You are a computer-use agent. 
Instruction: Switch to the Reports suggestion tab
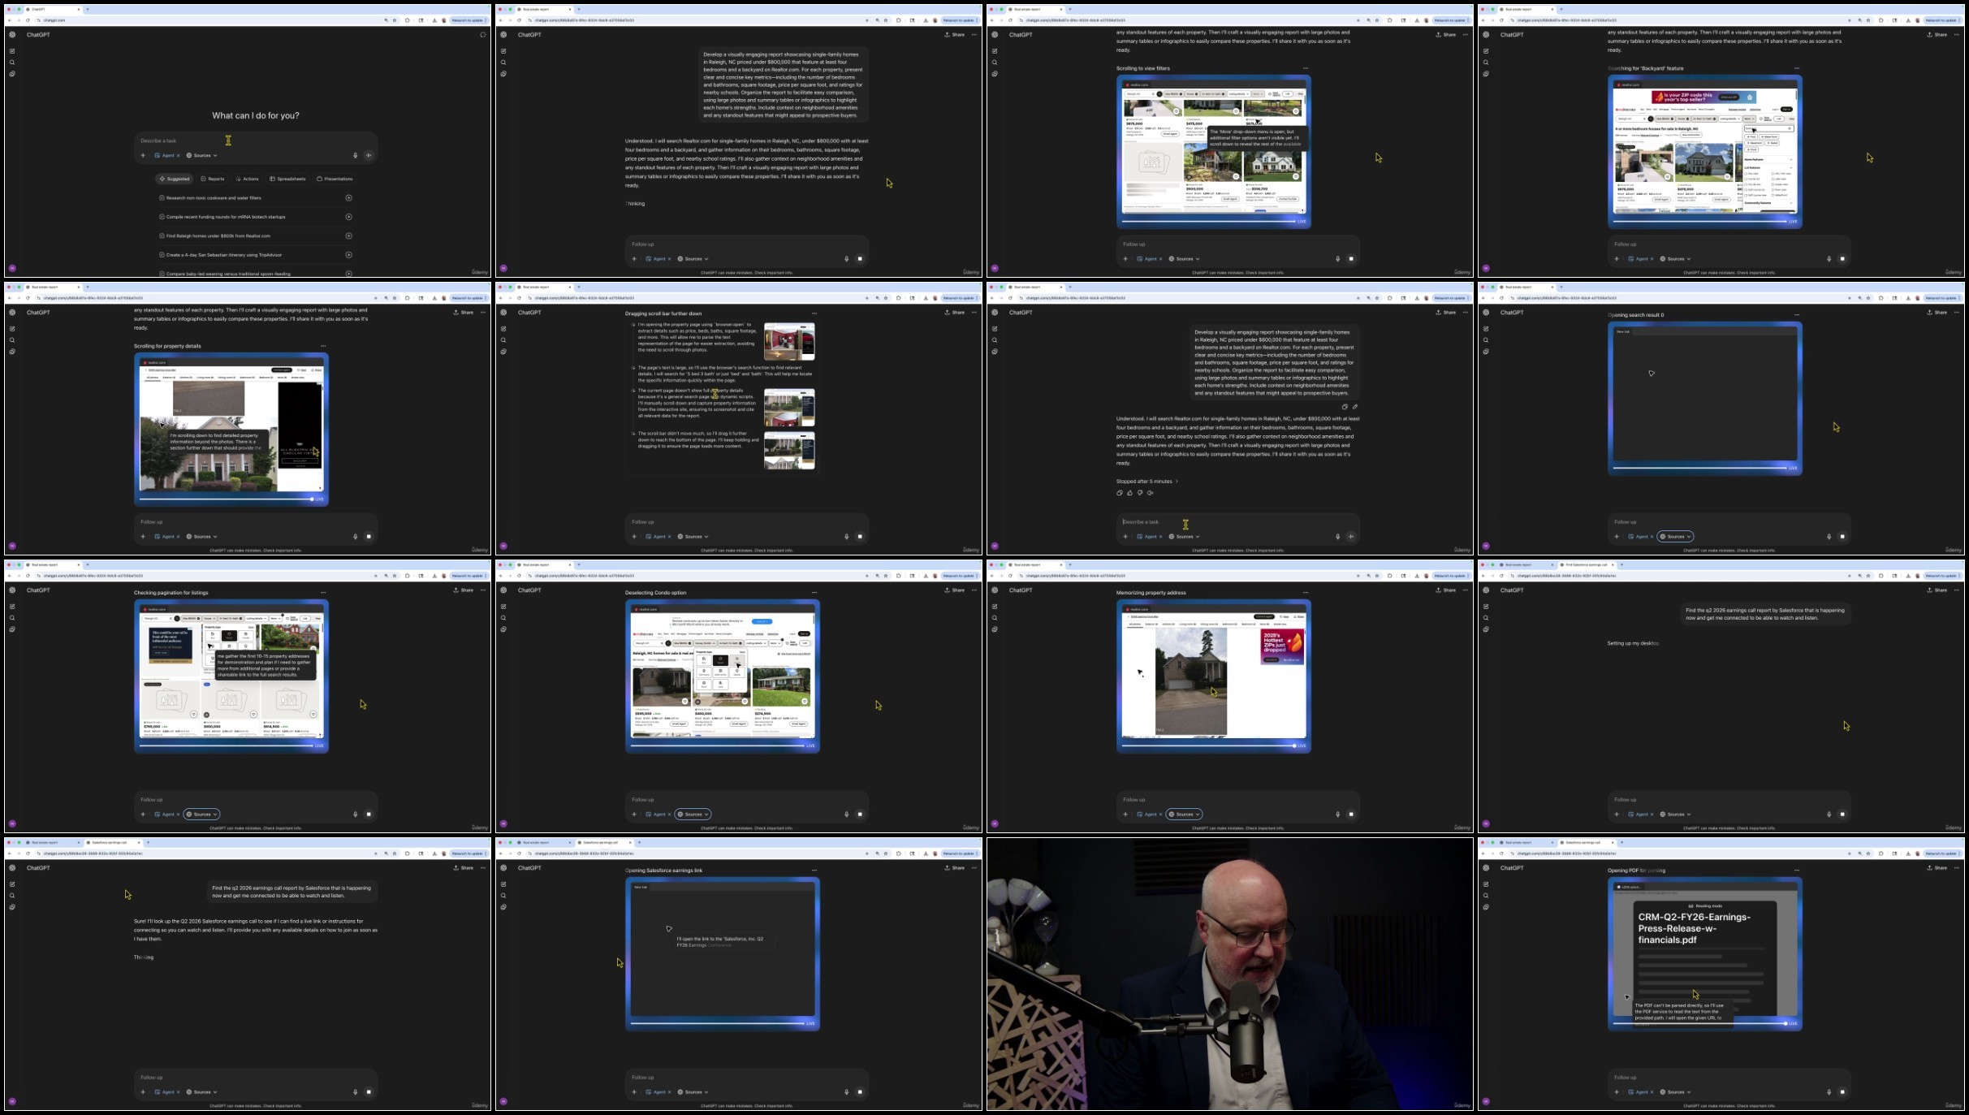pos(213,179)
